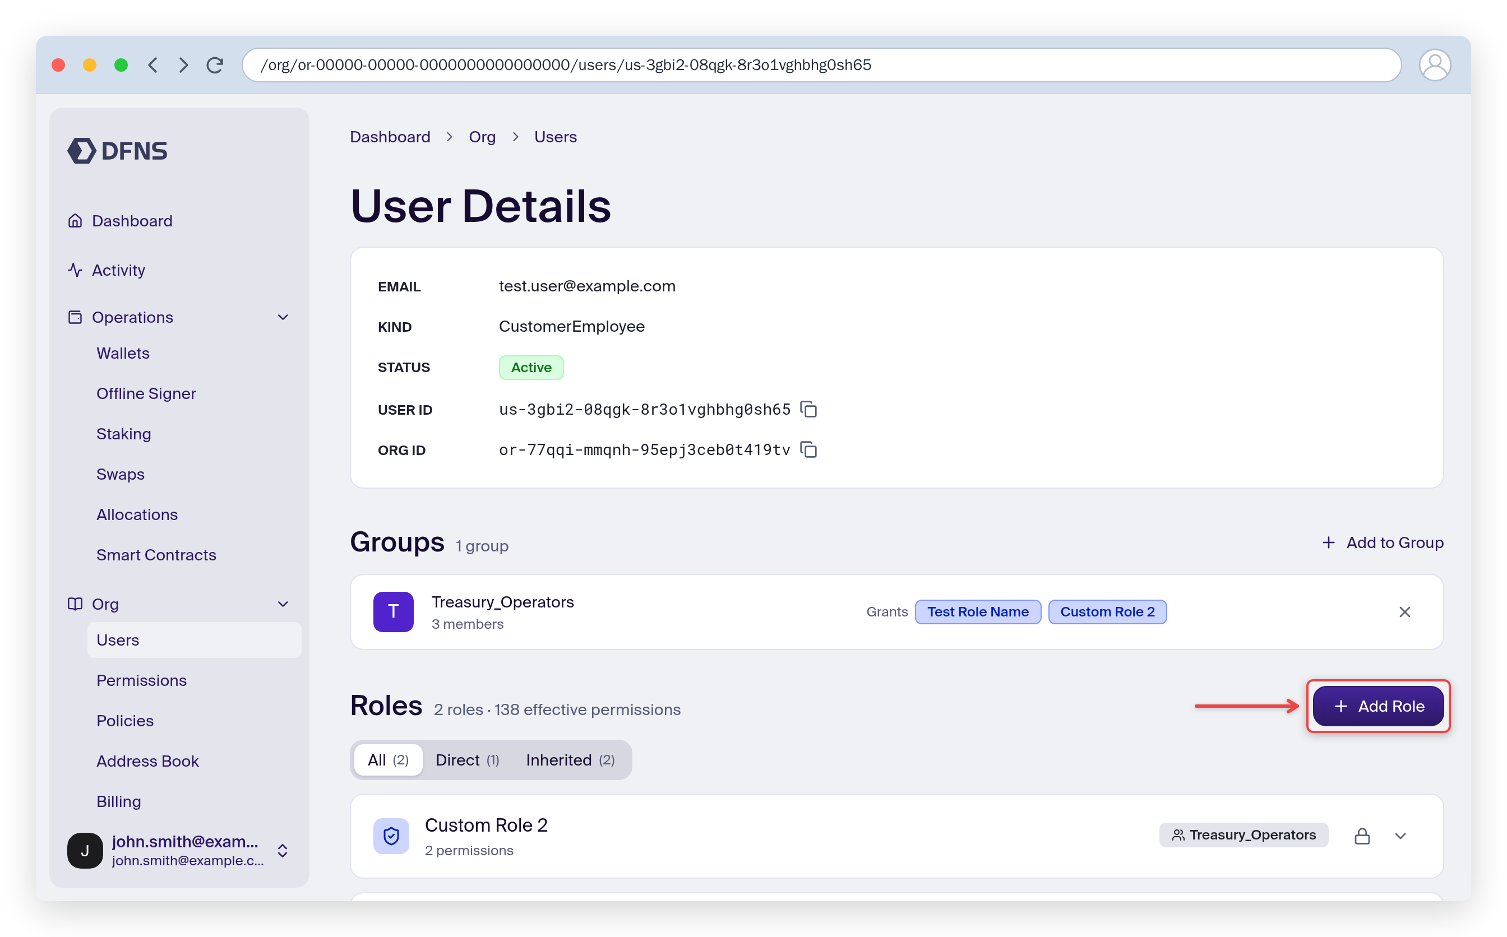The height and width of the screenshot is (937, 1507).
Task: Open Smart Contracts page
Action: tap(156, 555)
